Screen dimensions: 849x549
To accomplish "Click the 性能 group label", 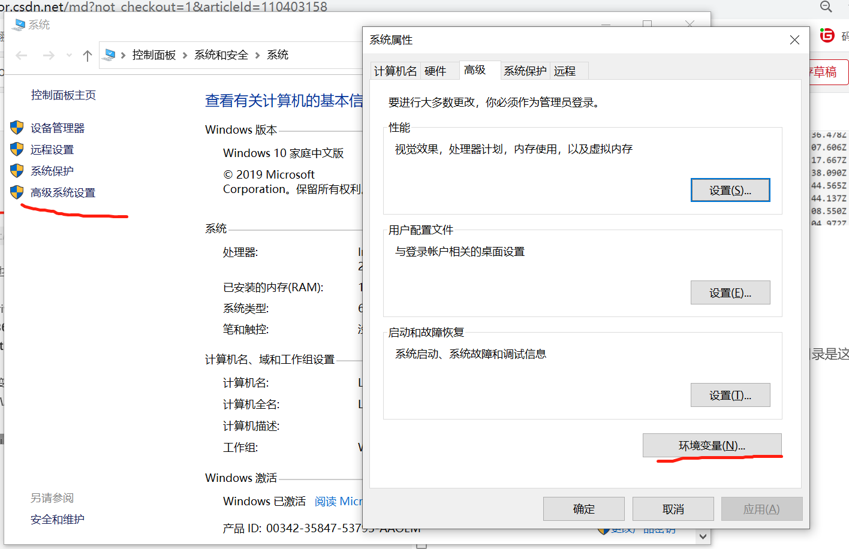I will [399, 128].
